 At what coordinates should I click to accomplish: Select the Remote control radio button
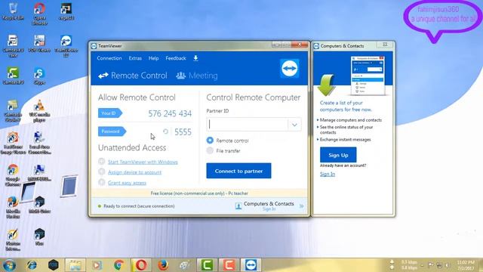pyautogui.click(x=210, y=141)
